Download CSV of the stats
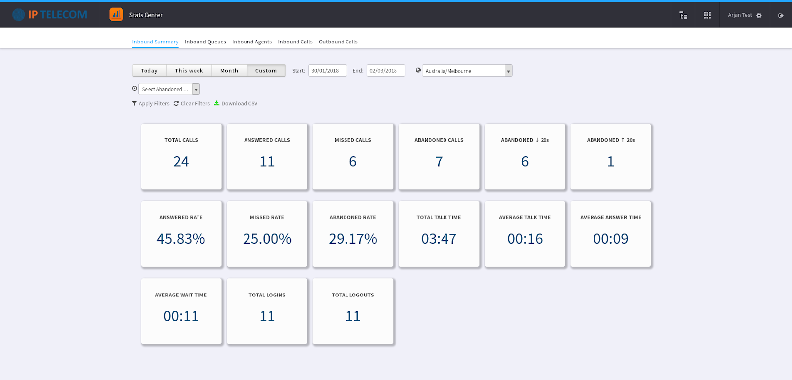792x380 pixels. point(236,104)
